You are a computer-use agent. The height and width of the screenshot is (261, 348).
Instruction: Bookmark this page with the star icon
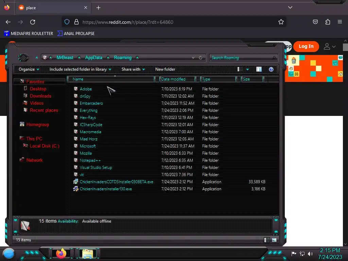[281, 22]
